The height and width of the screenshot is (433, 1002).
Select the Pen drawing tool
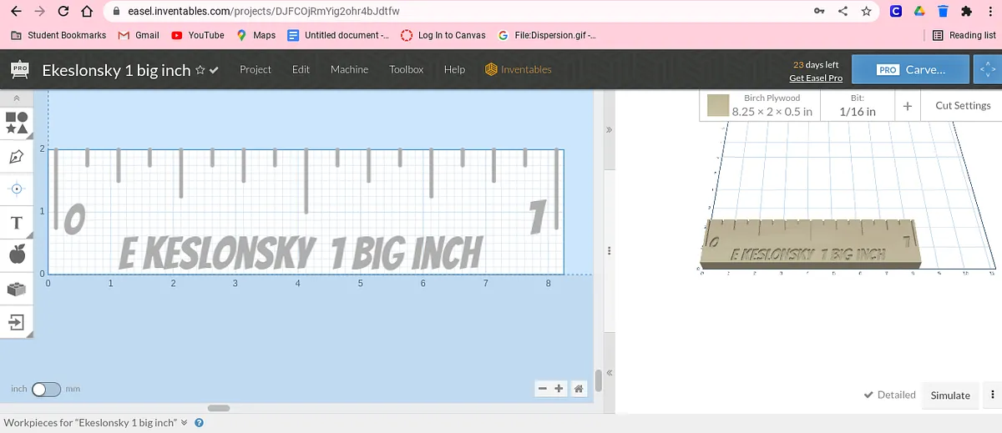17,156
